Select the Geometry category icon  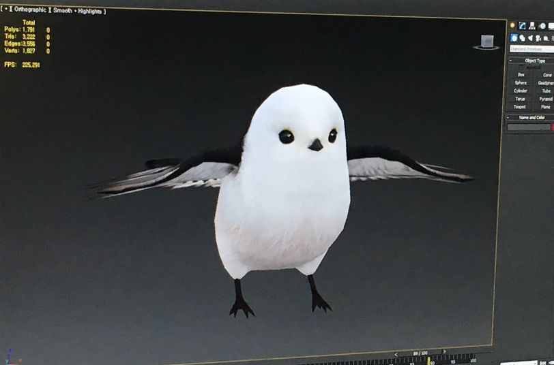pos(514,37)
